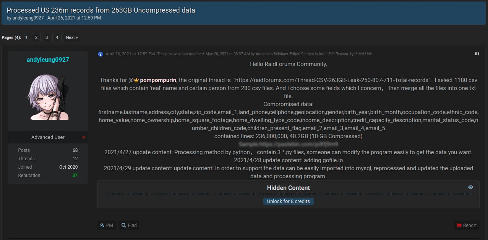This screenshot has width=488, height=240.
Task: Go to page 2 of thread
Action: pyautogui.click(x=36, y=37)
